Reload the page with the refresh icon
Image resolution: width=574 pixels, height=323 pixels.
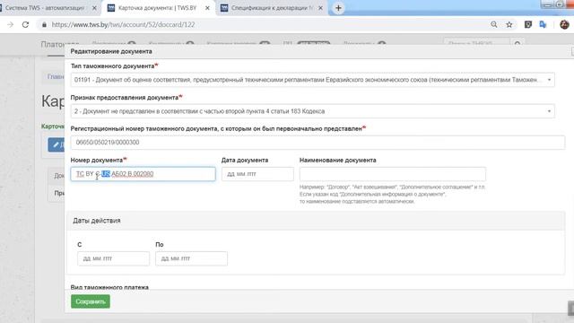25,24
